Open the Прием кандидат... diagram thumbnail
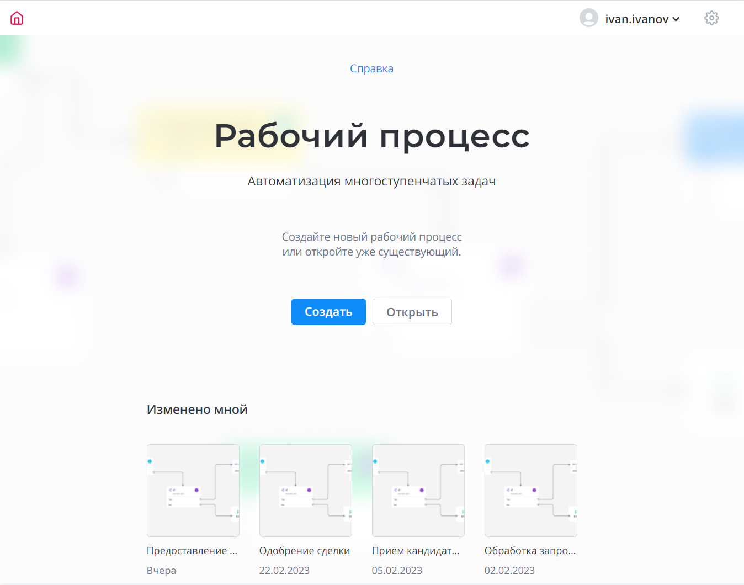 tap(418, 490)
